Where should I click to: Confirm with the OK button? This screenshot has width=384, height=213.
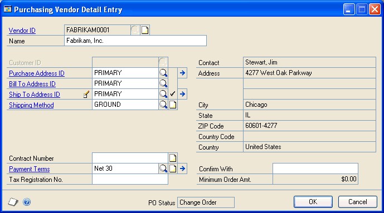pos(313,202)
